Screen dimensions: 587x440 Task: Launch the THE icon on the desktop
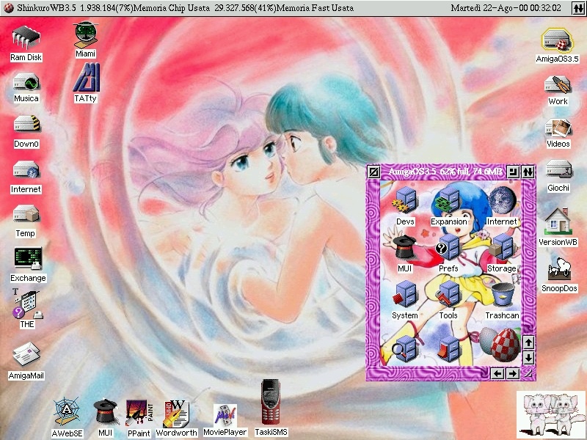27,303
